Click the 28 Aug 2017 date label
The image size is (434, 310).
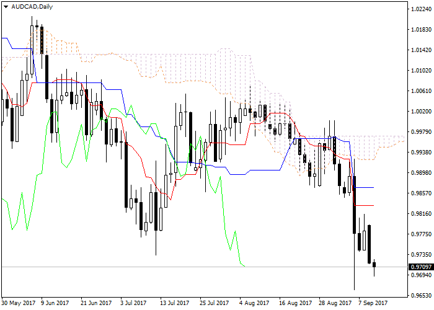[x=335, y=303]
